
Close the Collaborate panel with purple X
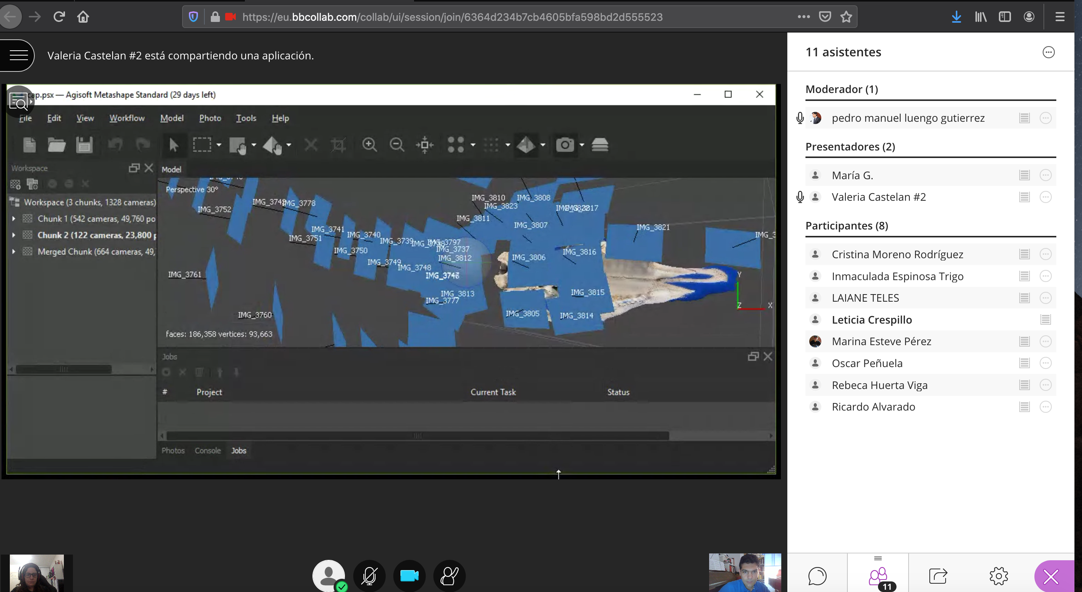(x=1051, y=577)
